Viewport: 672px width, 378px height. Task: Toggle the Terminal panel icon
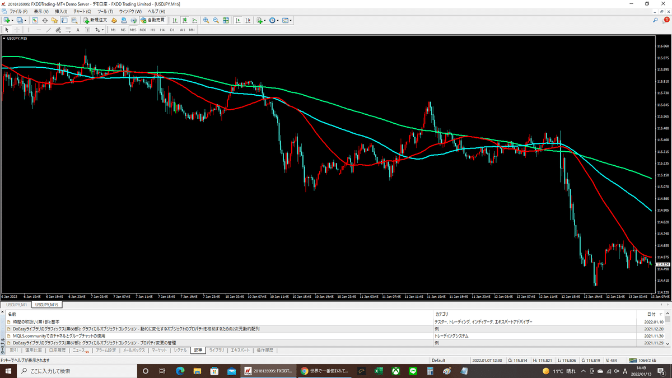click(x=64, y=20)
